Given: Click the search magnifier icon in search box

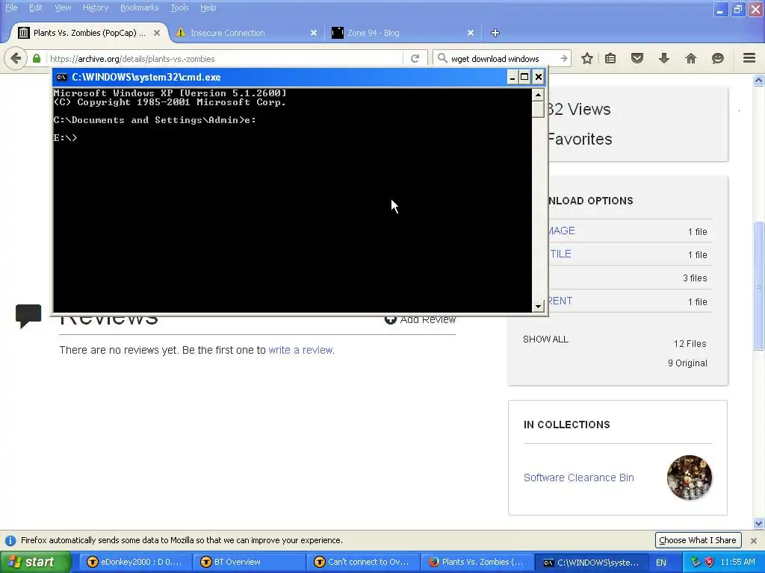Looking at the screenshot, I should pos(442,58).
